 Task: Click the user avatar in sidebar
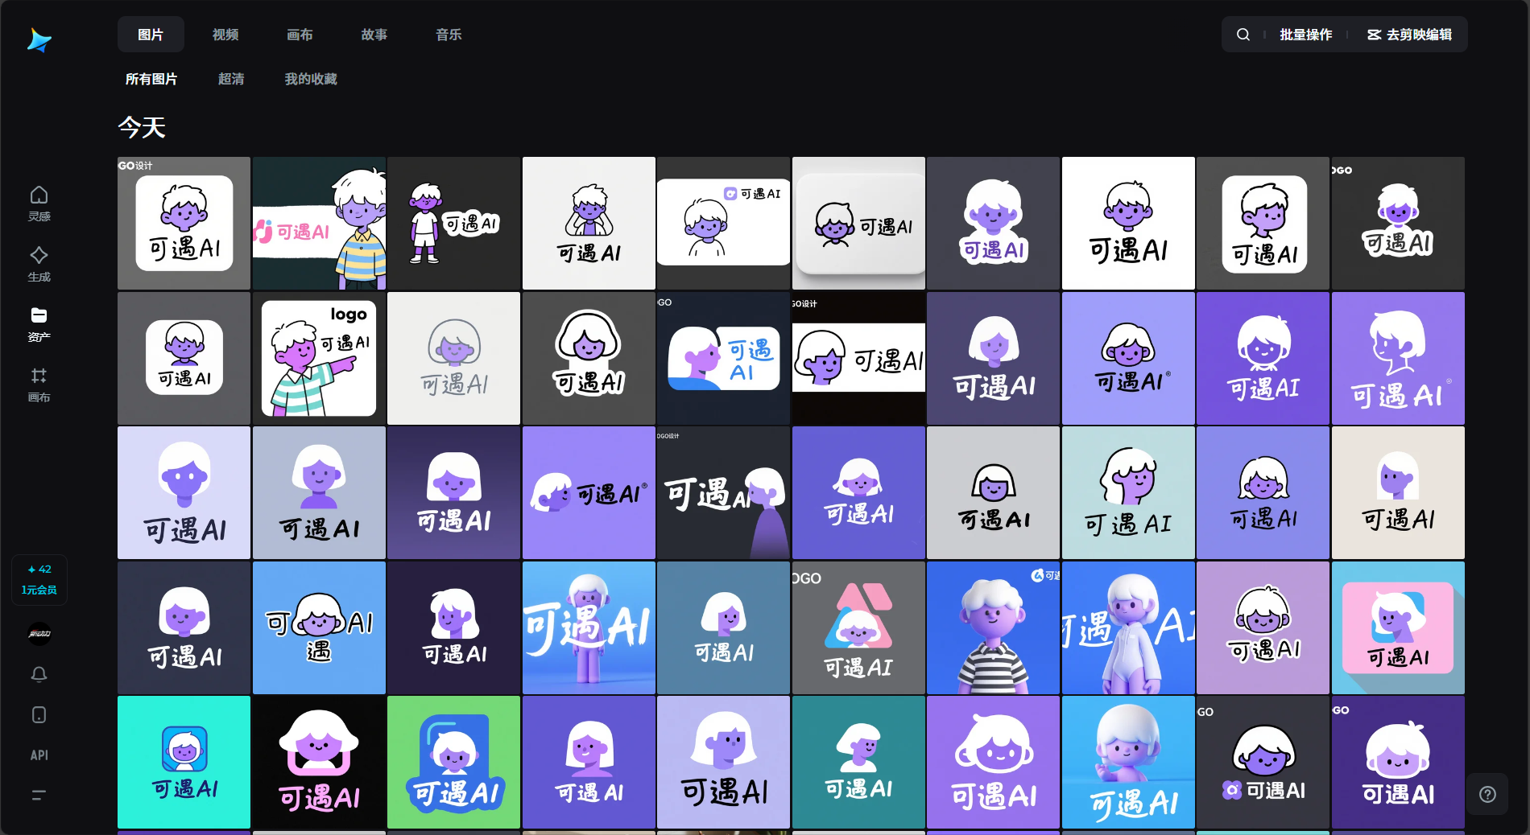point(39,634)
